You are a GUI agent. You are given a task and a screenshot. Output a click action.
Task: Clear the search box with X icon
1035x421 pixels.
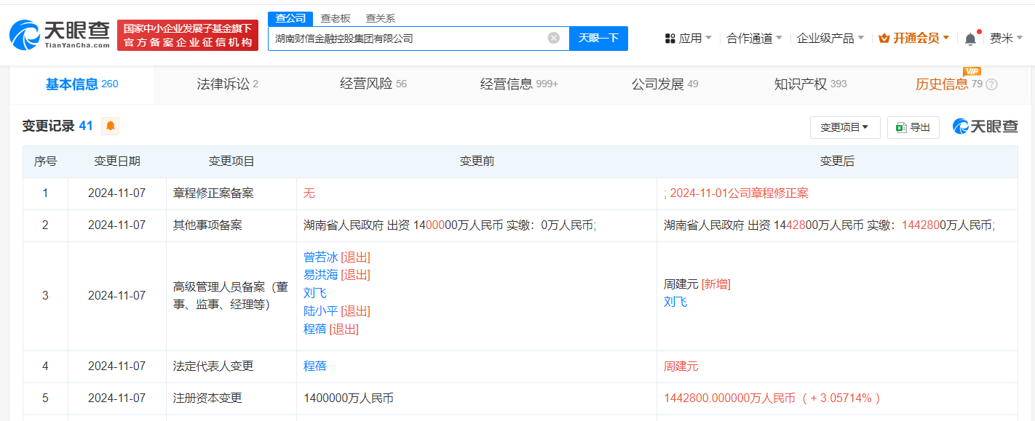(554, 38)
